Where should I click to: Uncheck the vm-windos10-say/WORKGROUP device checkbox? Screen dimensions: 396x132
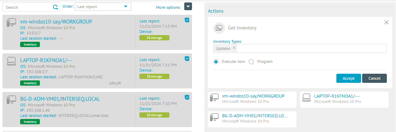(187, 20)
